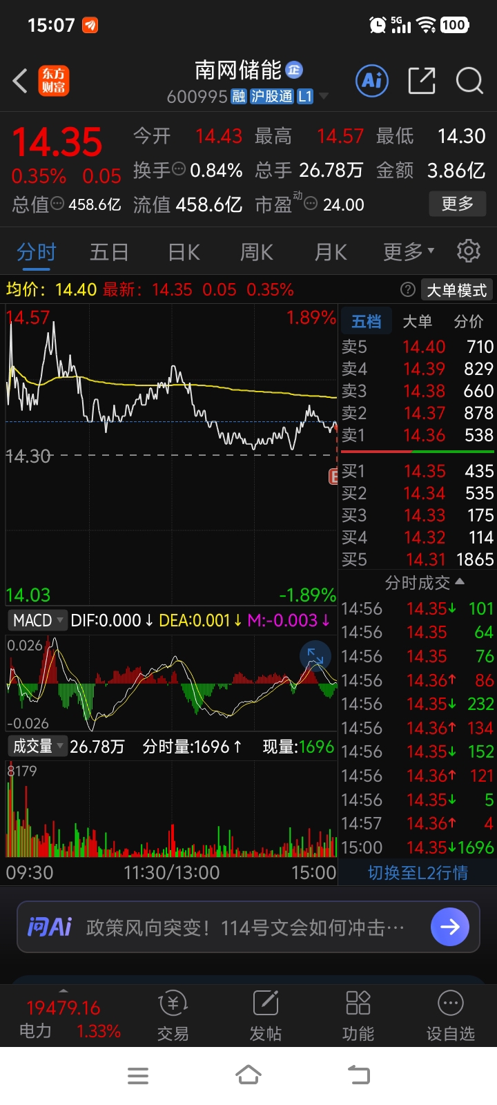The image size is (497, 1105).
Task: Switch to the 周K tab
Action: [x=257, y=252]
